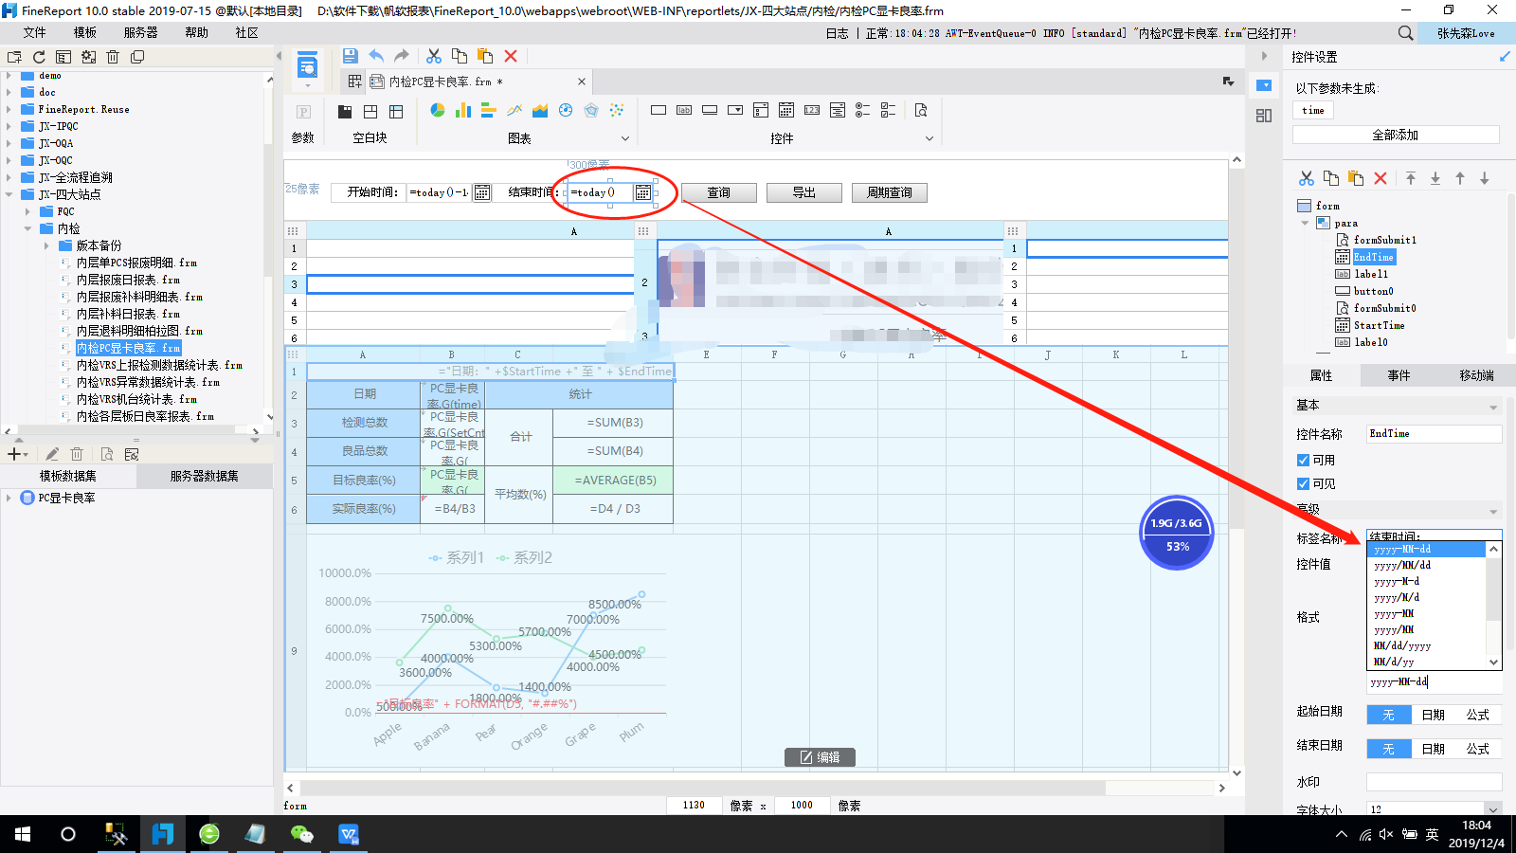Open WeChat from the Windows taskbar
Image resolution: width=1516 pixels, height=853 pixels.
301,834
